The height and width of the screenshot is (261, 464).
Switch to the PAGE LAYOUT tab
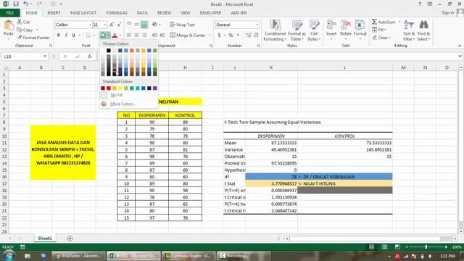pyautogui.click(x=83, y=13)
